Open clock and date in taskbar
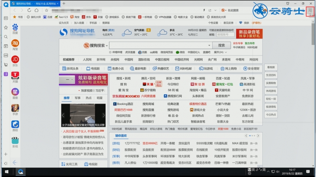The height and width of the screenshot is (177, 316). [292, 171]
